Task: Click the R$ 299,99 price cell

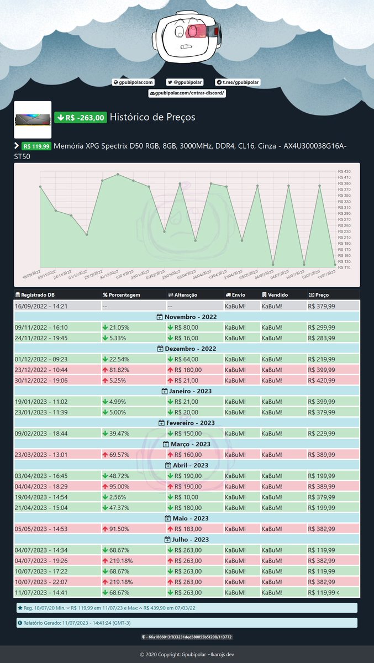Action: pos(333,328)
